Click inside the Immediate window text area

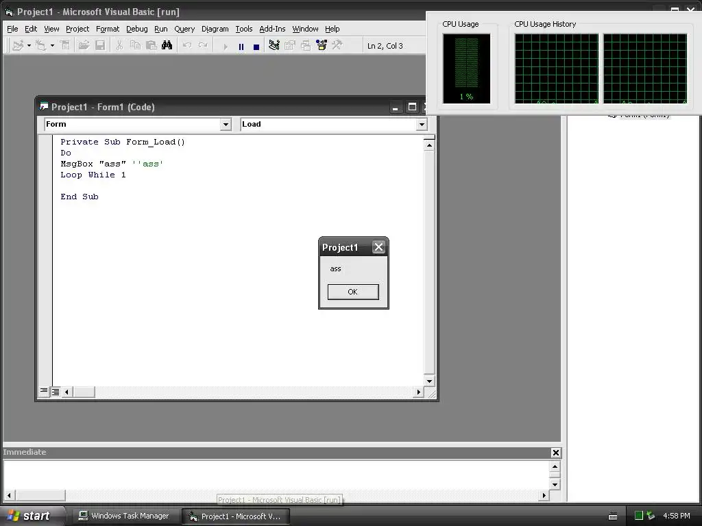[x=276, y=475]
